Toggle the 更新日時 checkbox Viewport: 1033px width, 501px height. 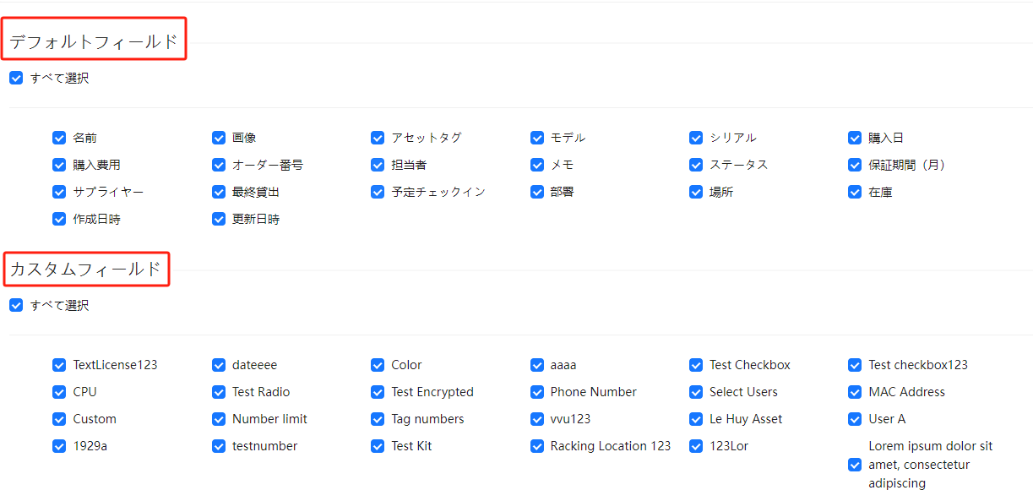tap(219, 219)
